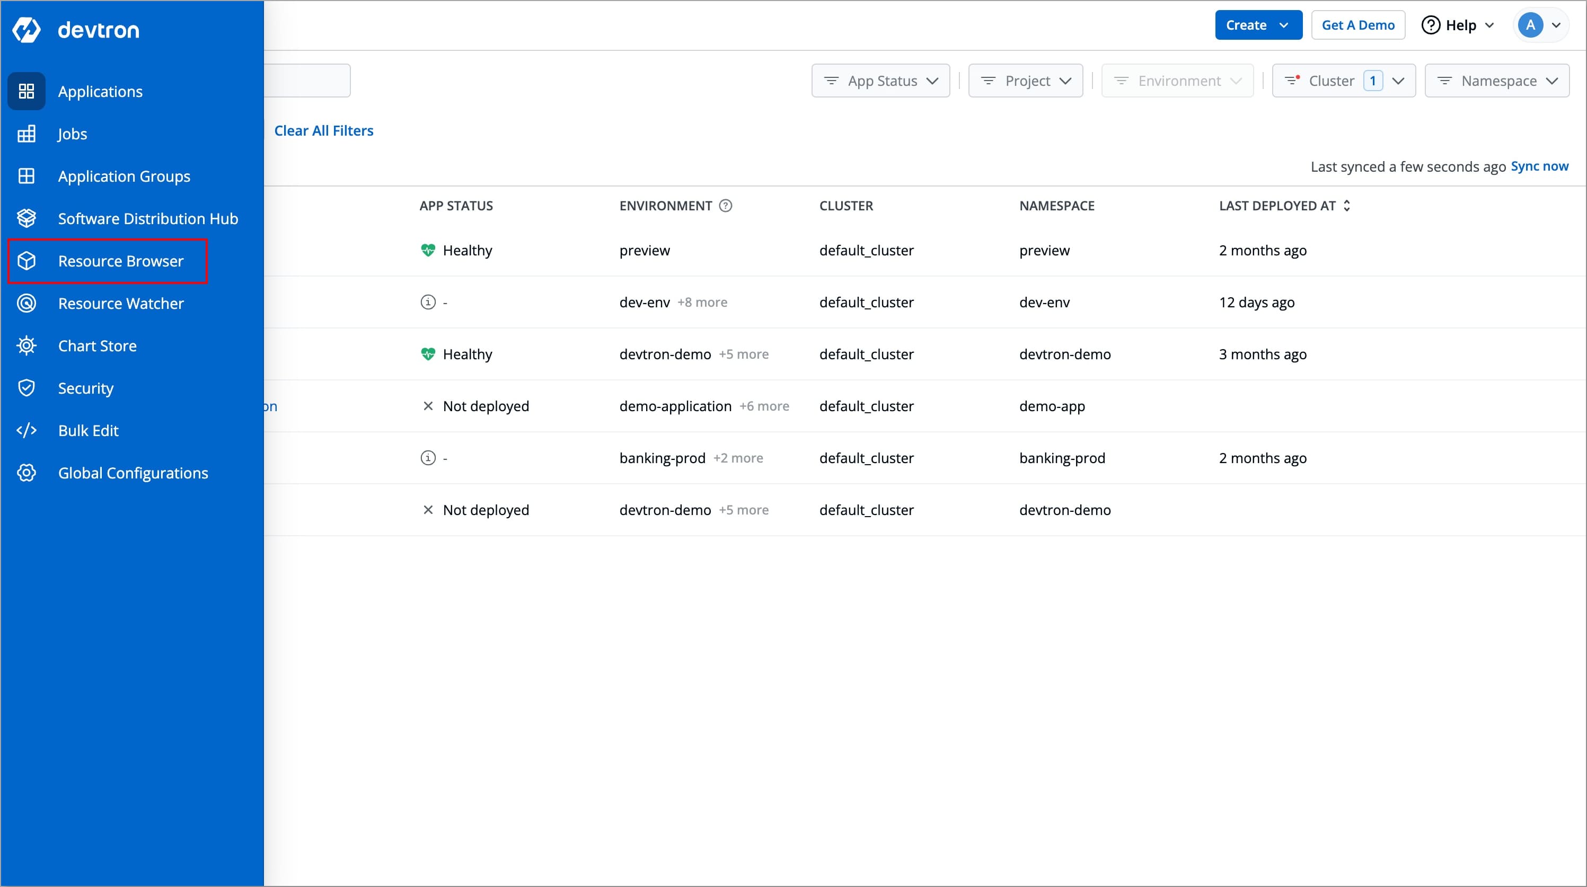Viewport: 1587px width, 887px height.
Task: Switch to the Jobs section
Action: [x=72, y=134]
